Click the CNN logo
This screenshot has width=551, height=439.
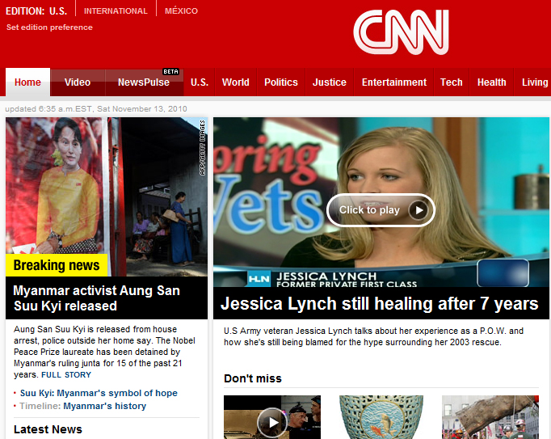pos(401,32)
